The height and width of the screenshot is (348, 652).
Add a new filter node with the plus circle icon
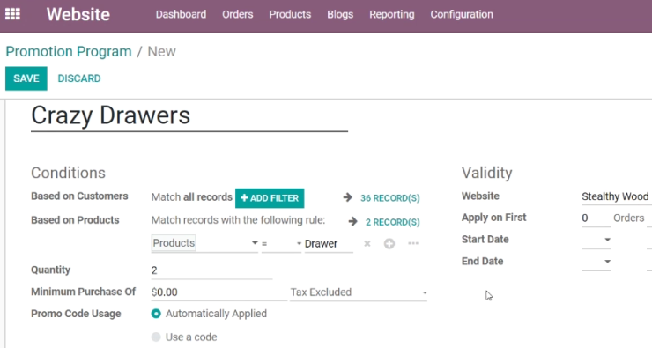tap(389, 244)
